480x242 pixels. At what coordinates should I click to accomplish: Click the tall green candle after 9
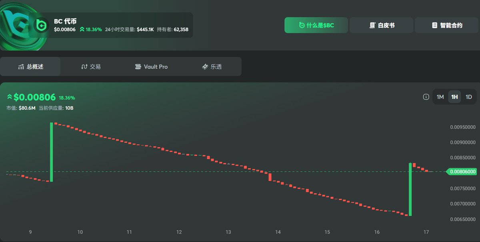(x=51, y=152)
